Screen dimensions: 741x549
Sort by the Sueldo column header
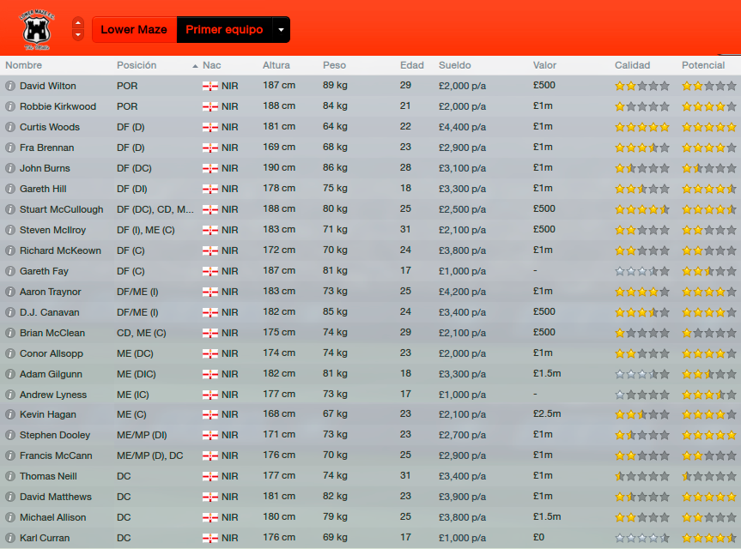pyautogui.click(x=454, y=65)
